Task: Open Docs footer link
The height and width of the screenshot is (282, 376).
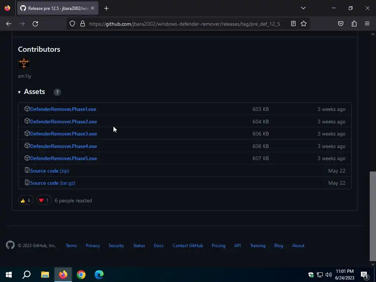Action: 158,246
